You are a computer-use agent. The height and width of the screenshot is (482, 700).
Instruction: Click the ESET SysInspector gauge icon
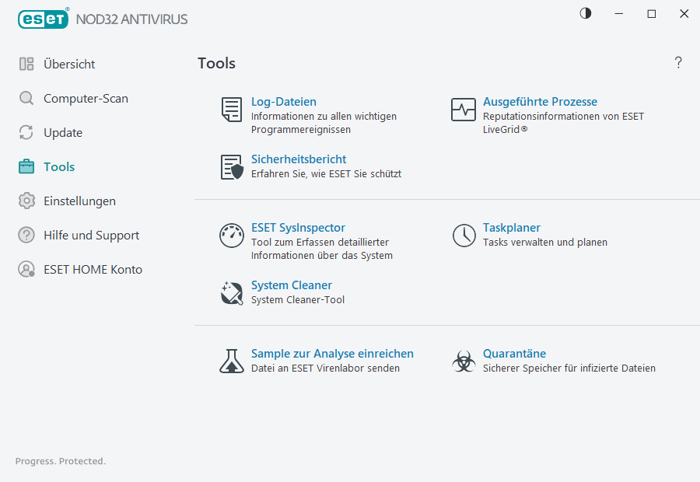pos(231,236)
